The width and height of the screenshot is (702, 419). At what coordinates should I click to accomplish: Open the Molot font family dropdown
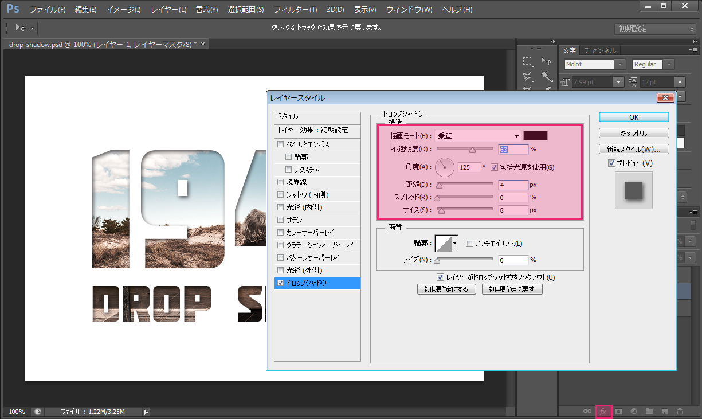621,64
